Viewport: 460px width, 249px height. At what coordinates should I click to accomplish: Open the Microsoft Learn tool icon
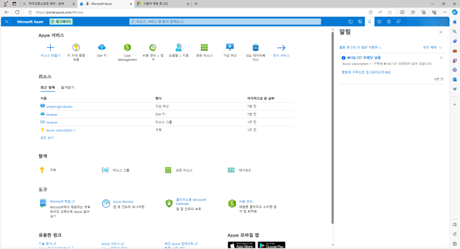[x=43, y=203]
